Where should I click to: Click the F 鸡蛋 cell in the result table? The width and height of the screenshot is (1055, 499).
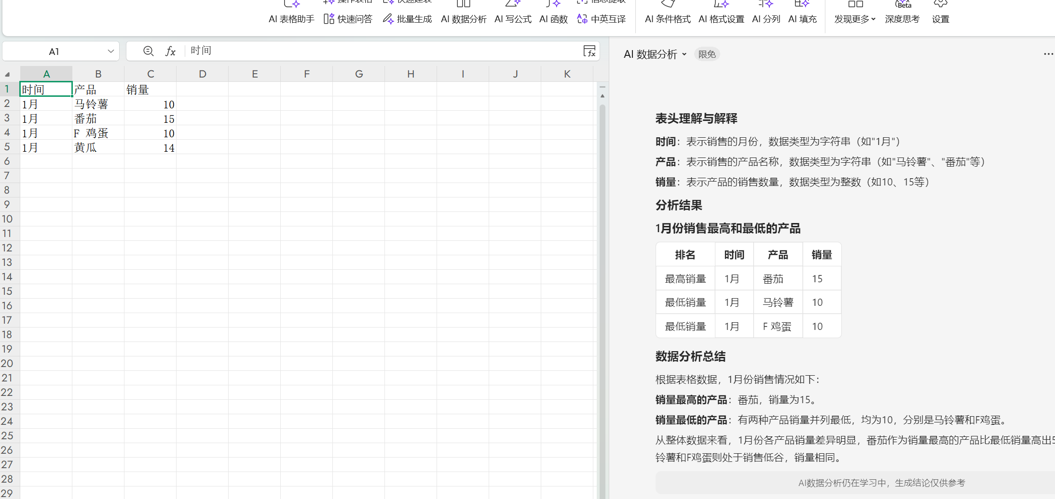777,327
